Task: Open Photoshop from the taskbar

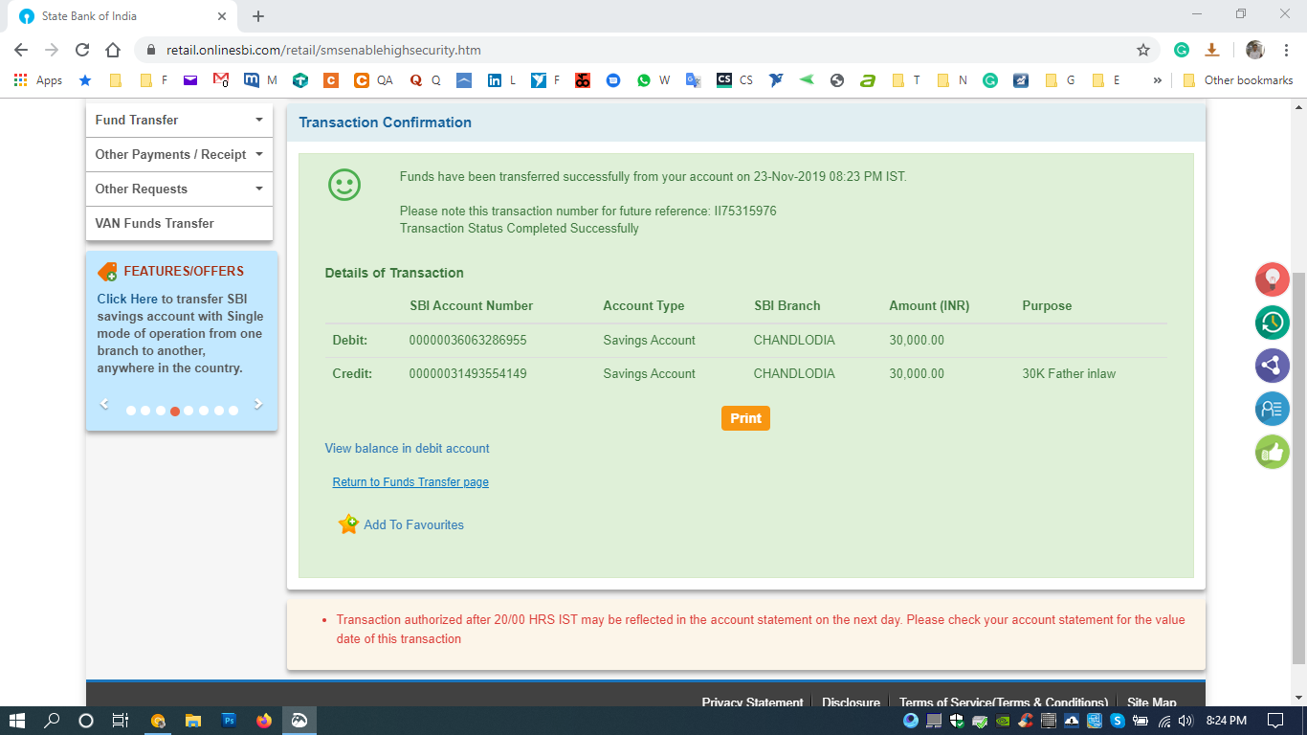Action: tap(229, 721)
